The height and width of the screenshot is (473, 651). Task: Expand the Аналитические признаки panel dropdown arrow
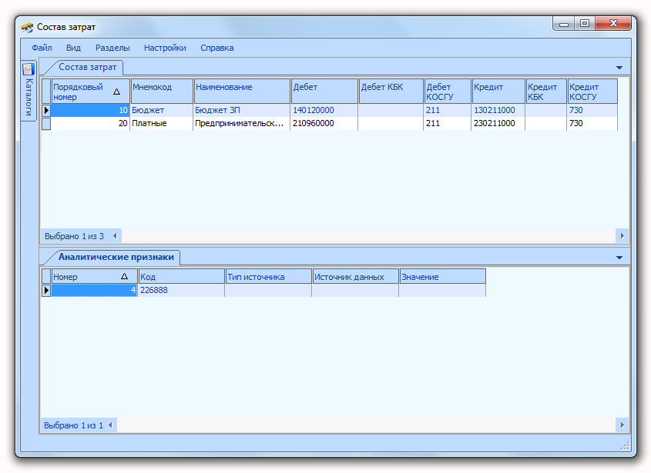pos(619,258)
